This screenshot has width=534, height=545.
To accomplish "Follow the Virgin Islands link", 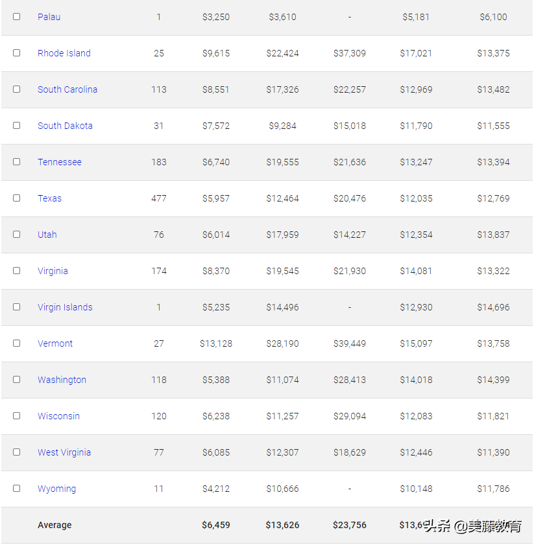I will click(x=65, y=307).
